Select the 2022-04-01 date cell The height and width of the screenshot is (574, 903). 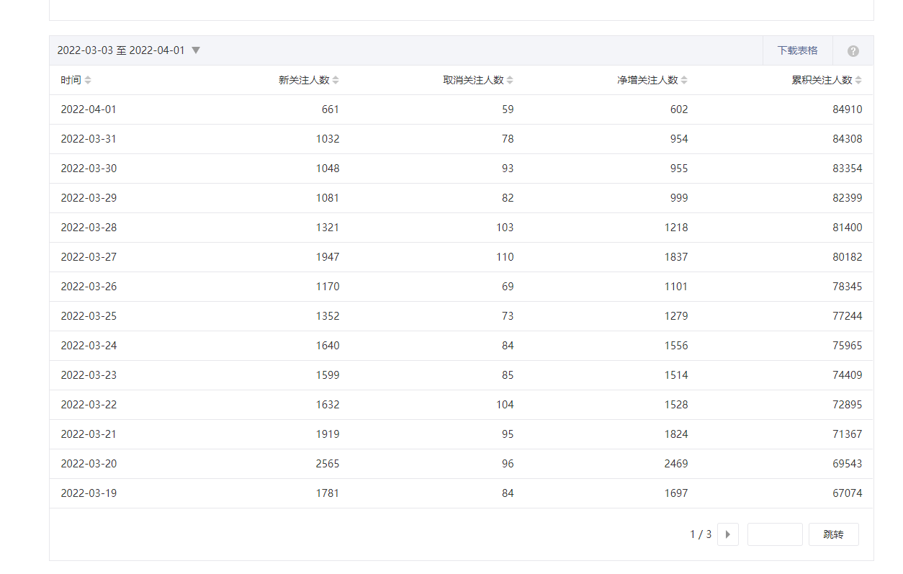click(89, 109)
